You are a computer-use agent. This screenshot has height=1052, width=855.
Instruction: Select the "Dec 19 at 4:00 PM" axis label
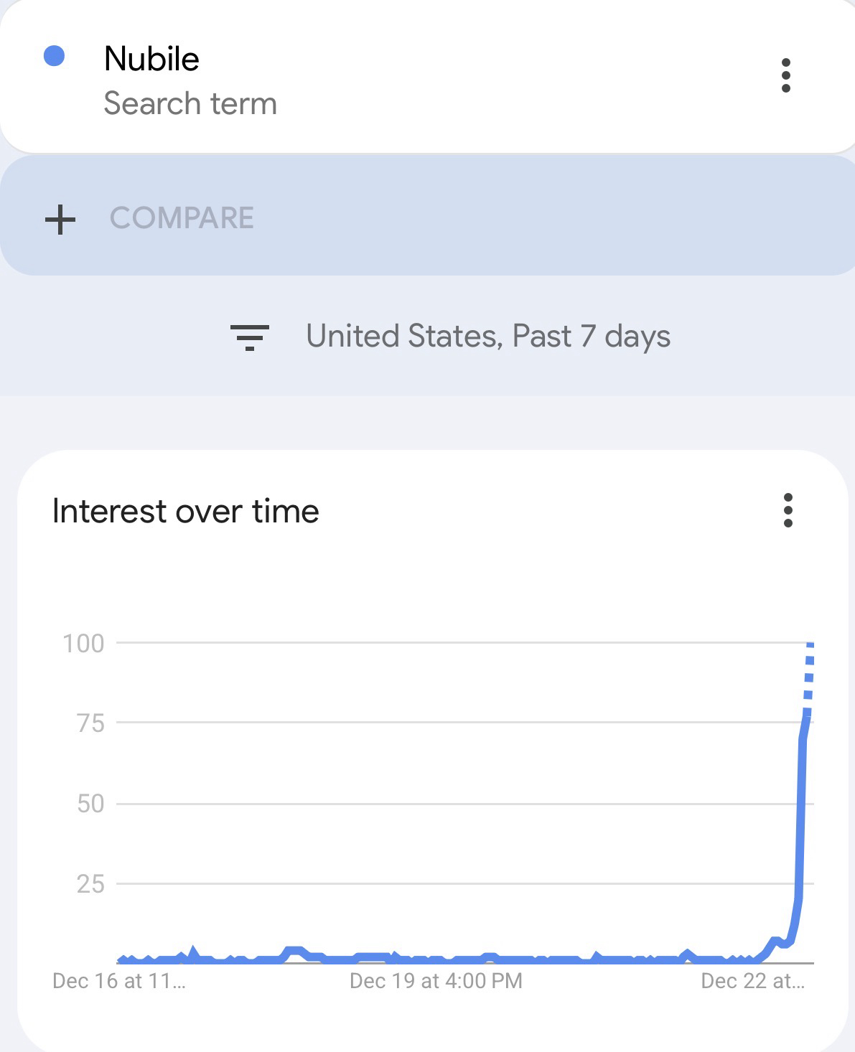click(x=436, y=981)
